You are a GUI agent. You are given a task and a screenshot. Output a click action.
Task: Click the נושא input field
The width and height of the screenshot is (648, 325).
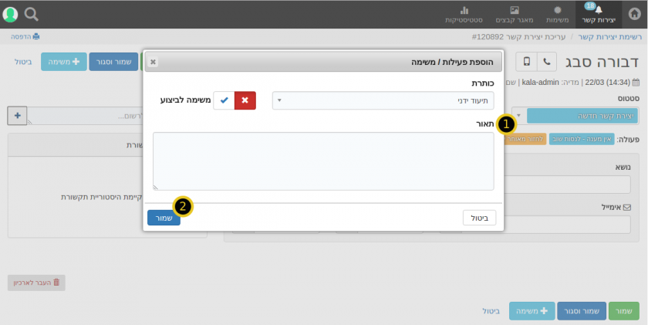click(x=569, y=185)
